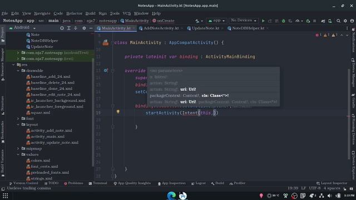Screen dimensions: 356x200
Task: Expand the font folder
Action: (x=18, y=118)
